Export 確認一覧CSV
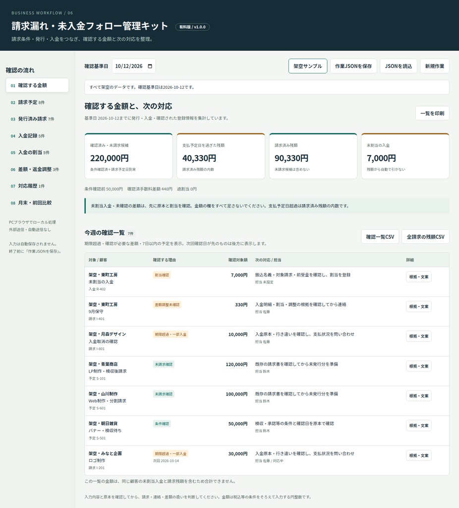The width and height of the screenshot is (459, 508). pos(380,237)
